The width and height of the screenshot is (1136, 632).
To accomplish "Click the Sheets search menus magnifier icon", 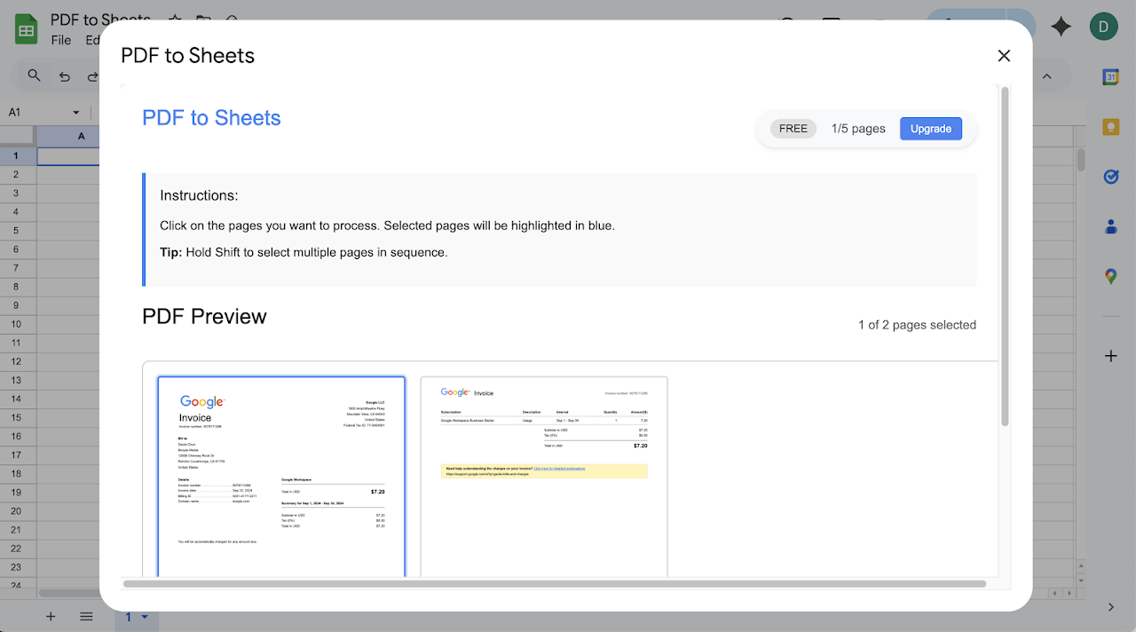I will [x=34, y=76].
